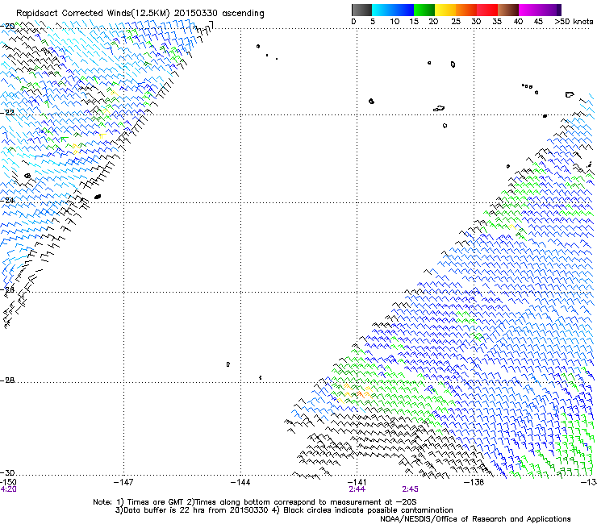The height and width of the screenshot is (524, 597).
Task: Click the gray 0–5 knot color bar segment
Action: pos(361,10)
